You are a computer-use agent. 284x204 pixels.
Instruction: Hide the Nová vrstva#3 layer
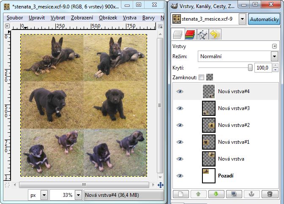(180, 108)
